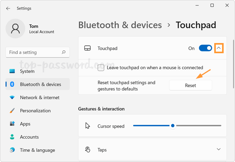Viewport: 235px width, 162px height.
Task: Select Personalization in the sidebar
Action: pos(35,111)
